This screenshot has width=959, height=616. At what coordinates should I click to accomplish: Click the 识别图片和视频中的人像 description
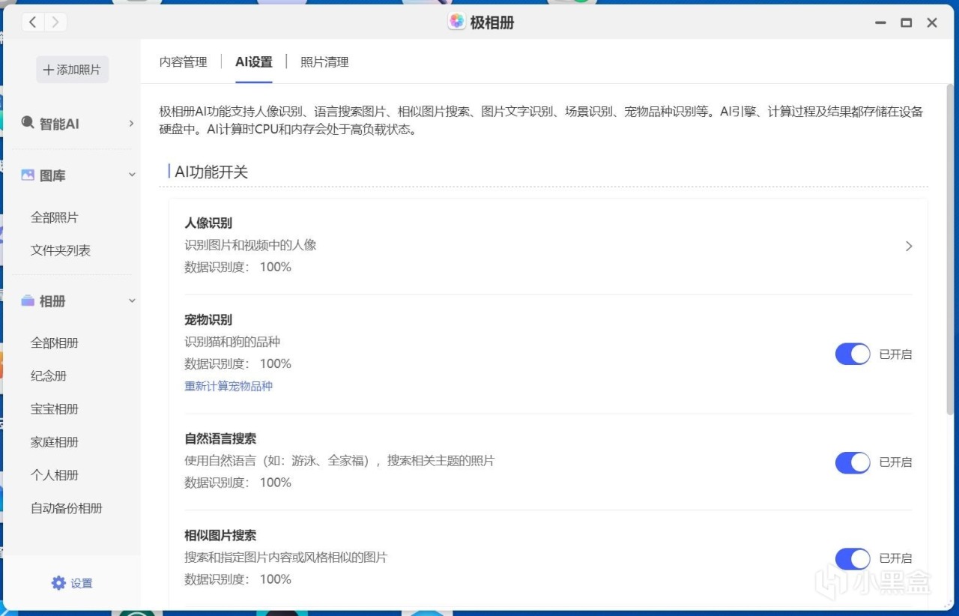click(250, 245)
